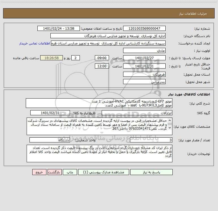Click تاریخ نیاز به کالا field 1401/02/31
The width and height of the screenshot is (218, 211).
[x=50, y=113]
